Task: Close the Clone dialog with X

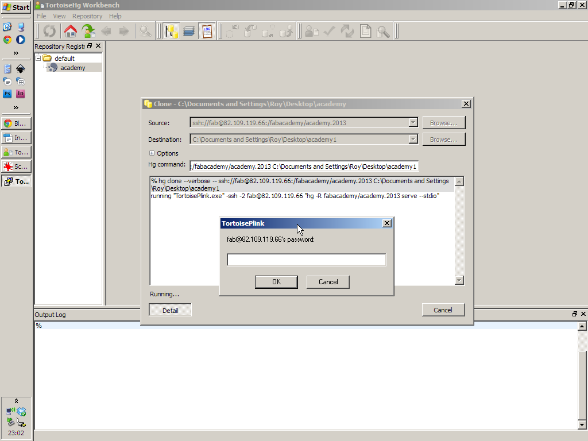Action: click(x=466, y=104)
